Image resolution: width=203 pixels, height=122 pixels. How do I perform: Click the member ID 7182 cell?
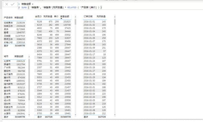click(39, 31)
